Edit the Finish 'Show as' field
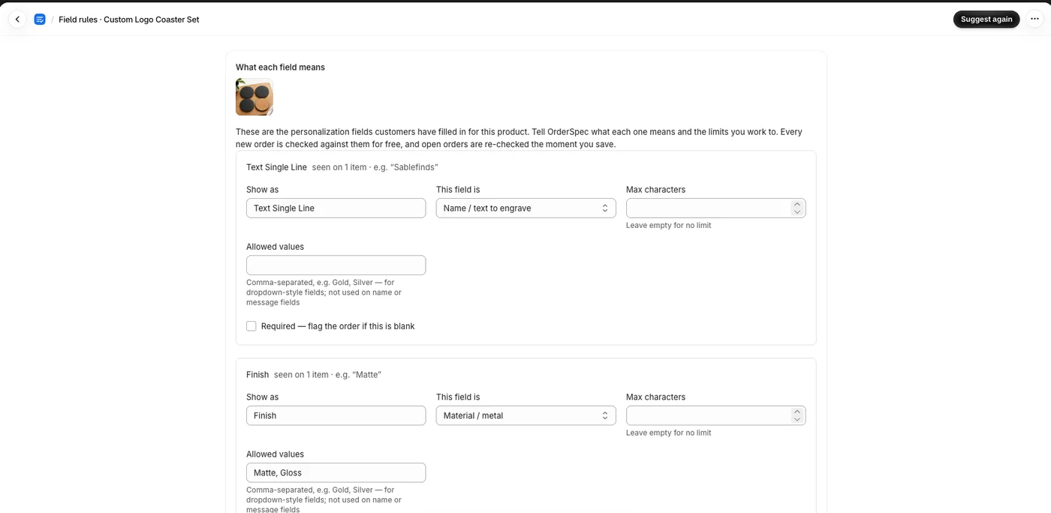The width and height of the screenshot is (1051, 513). click(336, 415)
